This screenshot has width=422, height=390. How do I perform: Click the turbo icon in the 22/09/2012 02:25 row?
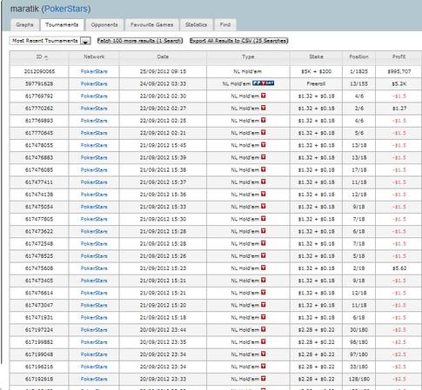click(264, 120)
